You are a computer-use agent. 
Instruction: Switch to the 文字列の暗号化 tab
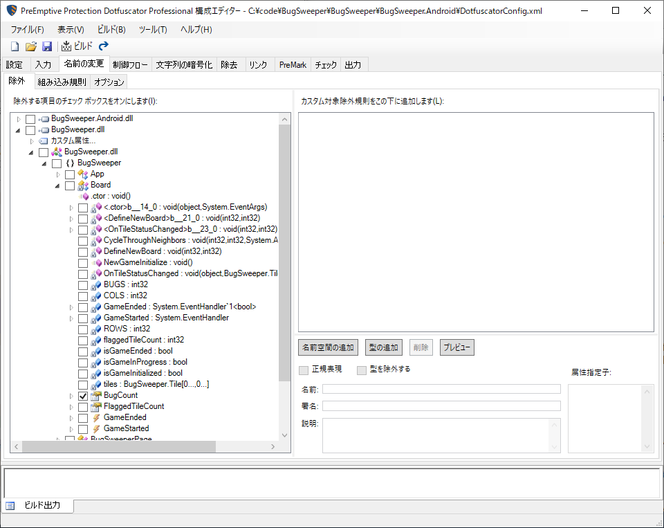184,64
